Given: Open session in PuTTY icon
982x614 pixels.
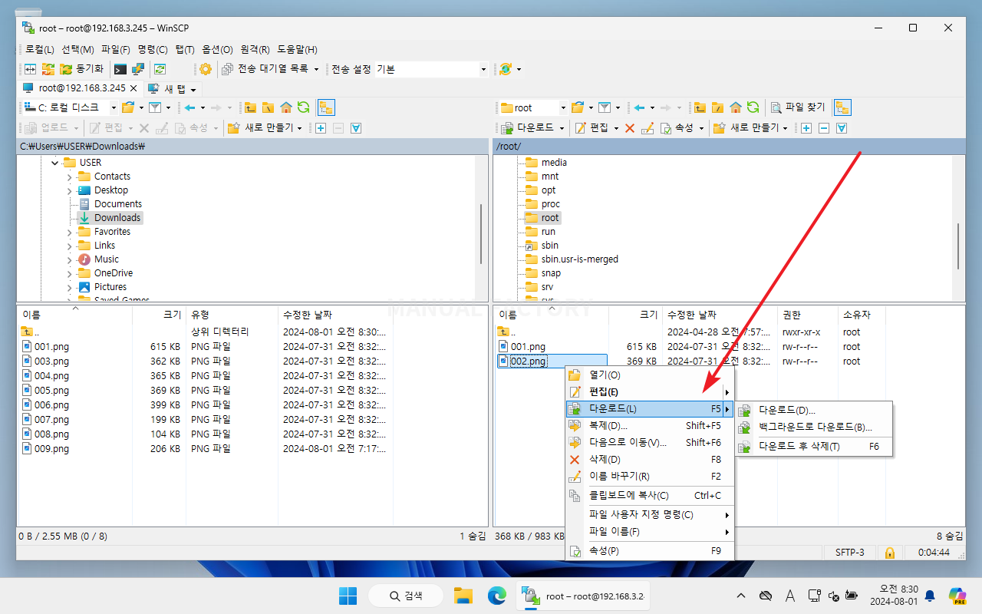Looking at the screenshot, I should tap(137, 69).
